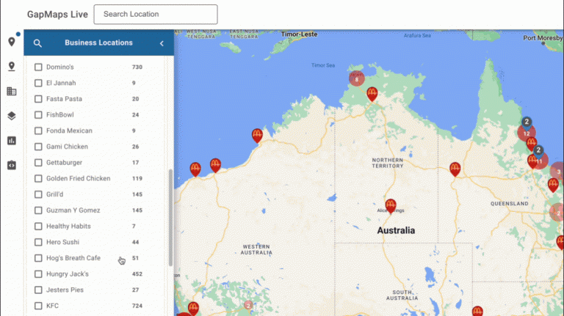
Task: Click the McDonald's marker at Alice Springs
Action: (x=391, y=205)
